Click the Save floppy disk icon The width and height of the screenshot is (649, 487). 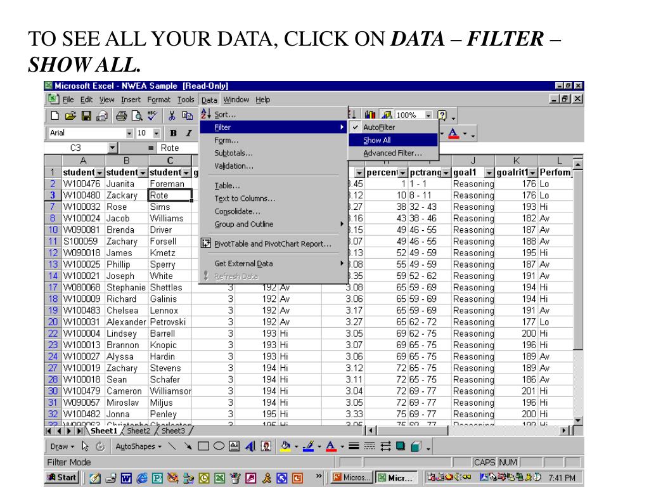pos(86,115)
